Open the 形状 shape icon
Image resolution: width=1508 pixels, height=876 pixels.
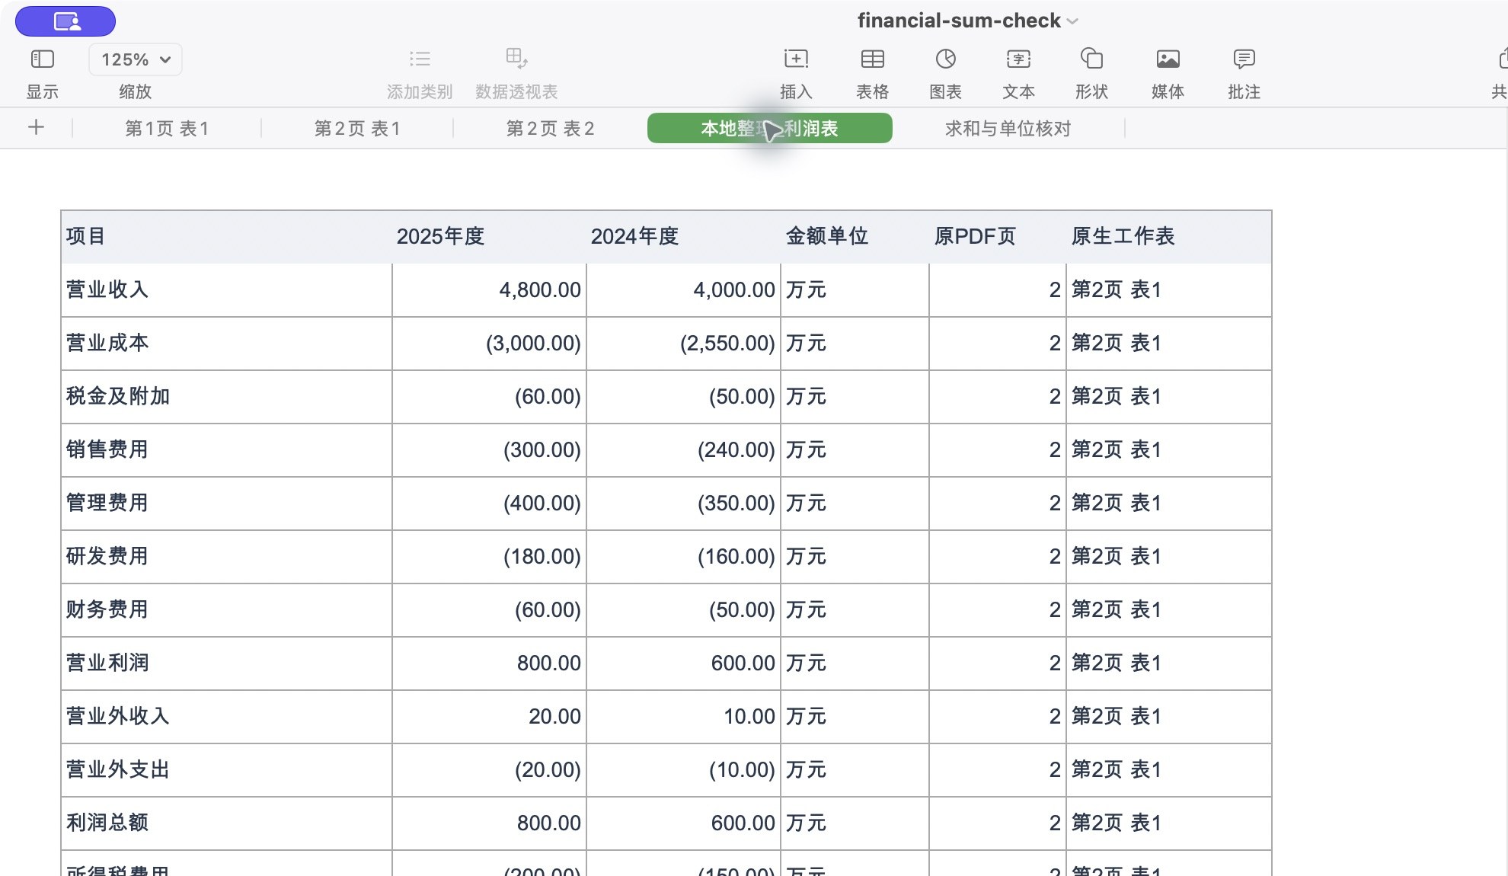click(1091, 59)
